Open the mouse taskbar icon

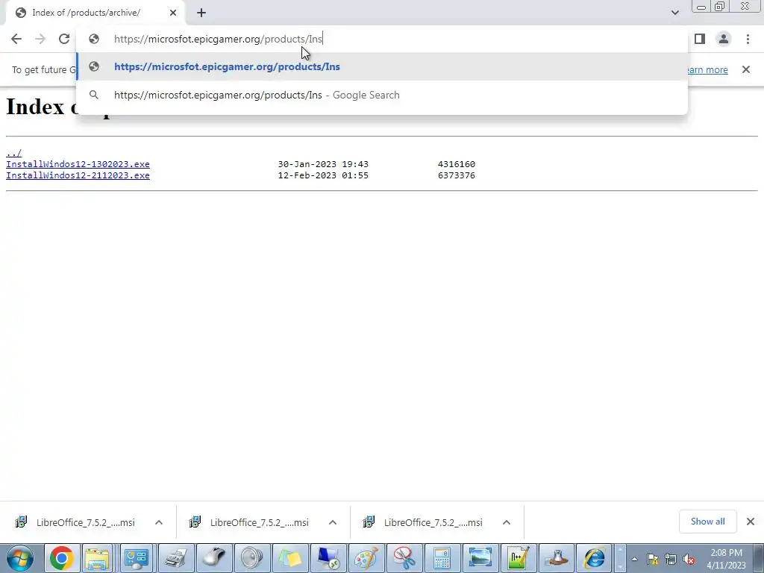tap(213, 558)
